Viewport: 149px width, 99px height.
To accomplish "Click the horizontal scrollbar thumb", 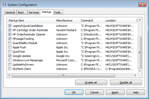I will pos(63,75).
